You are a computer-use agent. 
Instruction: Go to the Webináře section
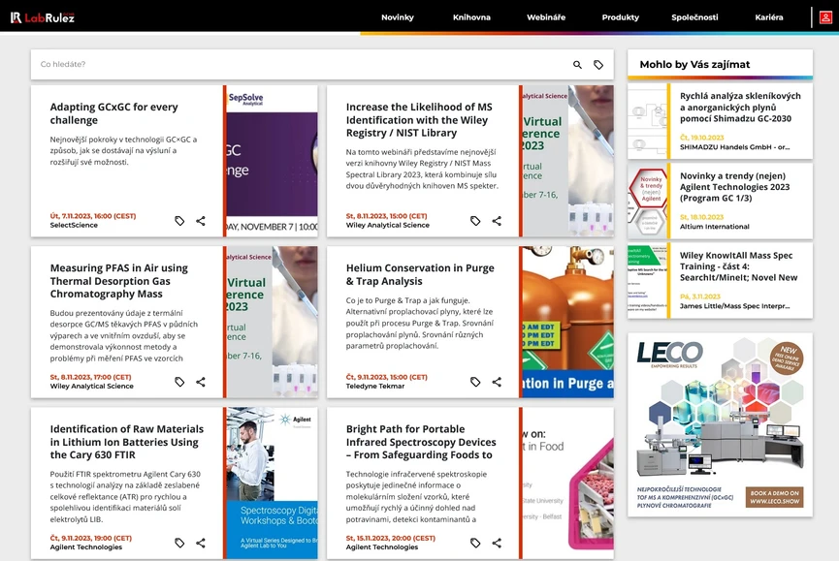[x=546, y=17]
